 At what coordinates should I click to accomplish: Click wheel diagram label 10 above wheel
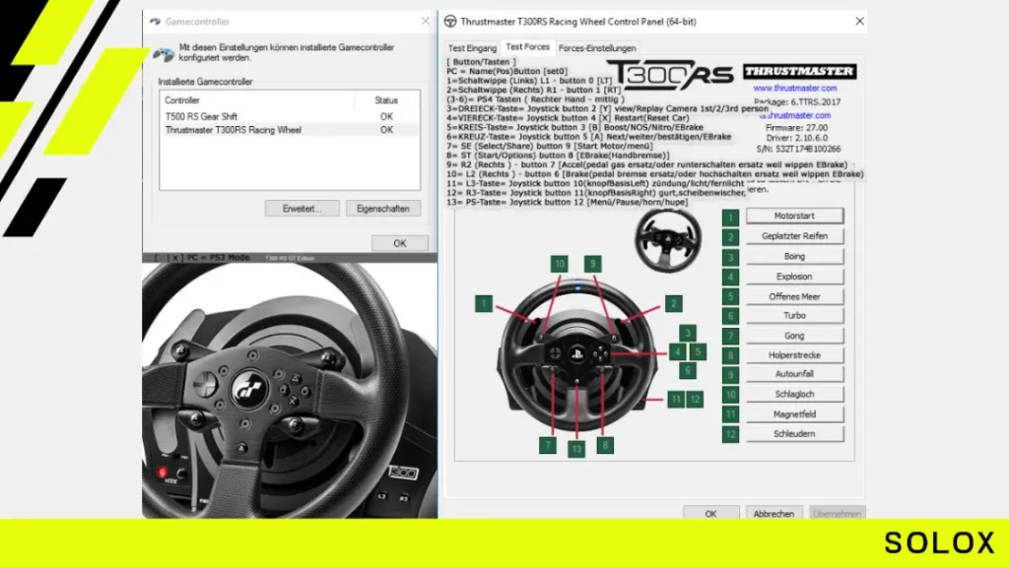pos(560,264)
